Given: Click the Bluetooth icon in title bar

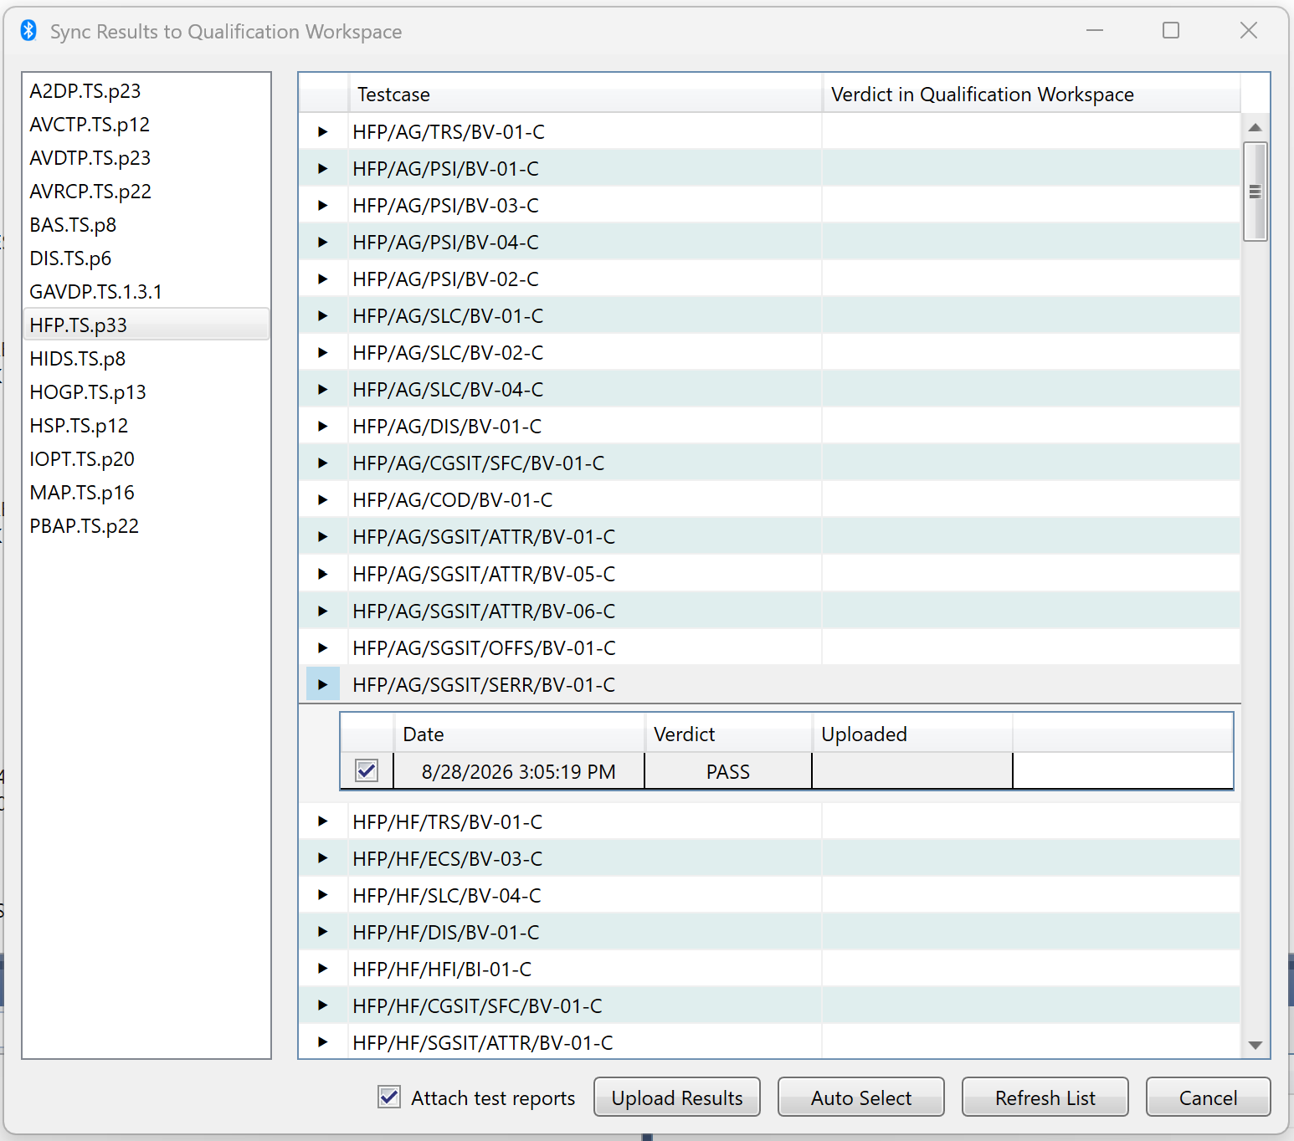Looking at the screenshot, I should pyautogui.click(x=28, y=31).
